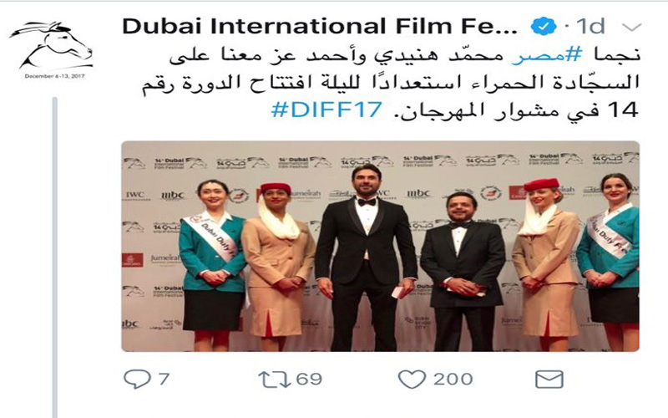
Task: Click the retweet count 69
Action: 309,379
